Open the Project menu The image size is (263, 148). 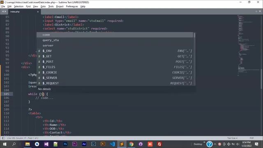point(60,7)
